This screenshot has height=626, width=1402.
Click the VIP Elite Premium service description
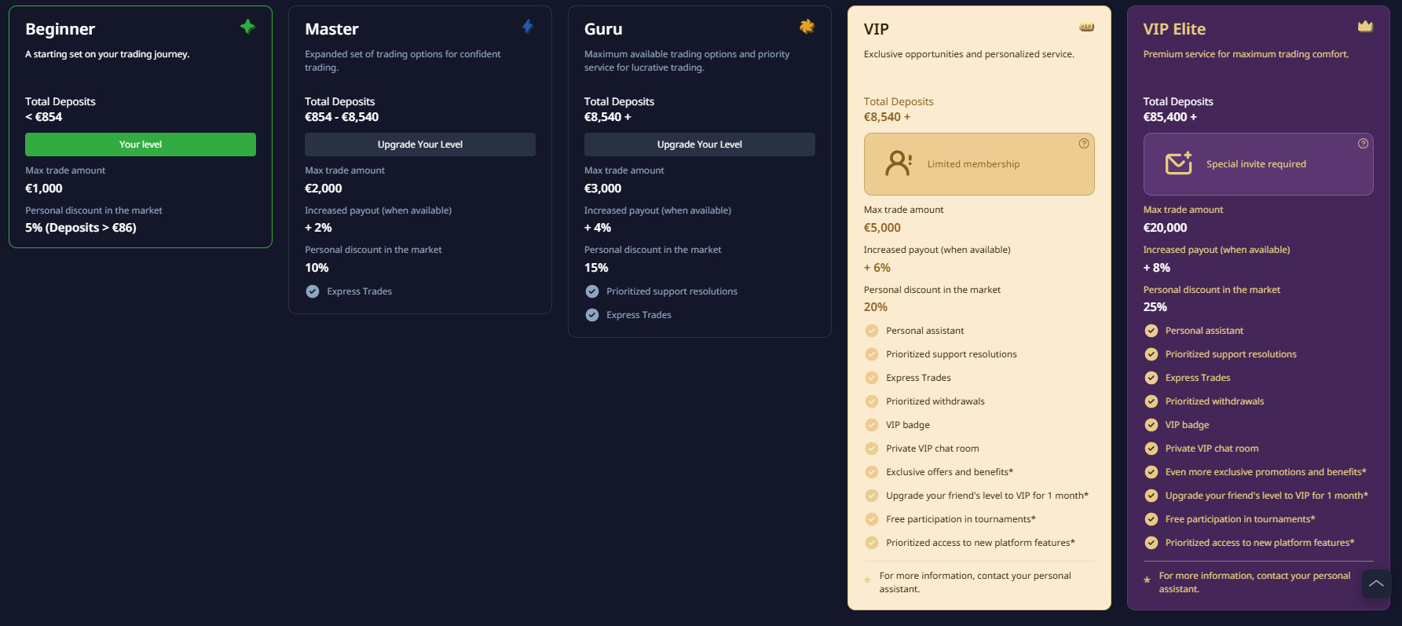coord(1246,54)
